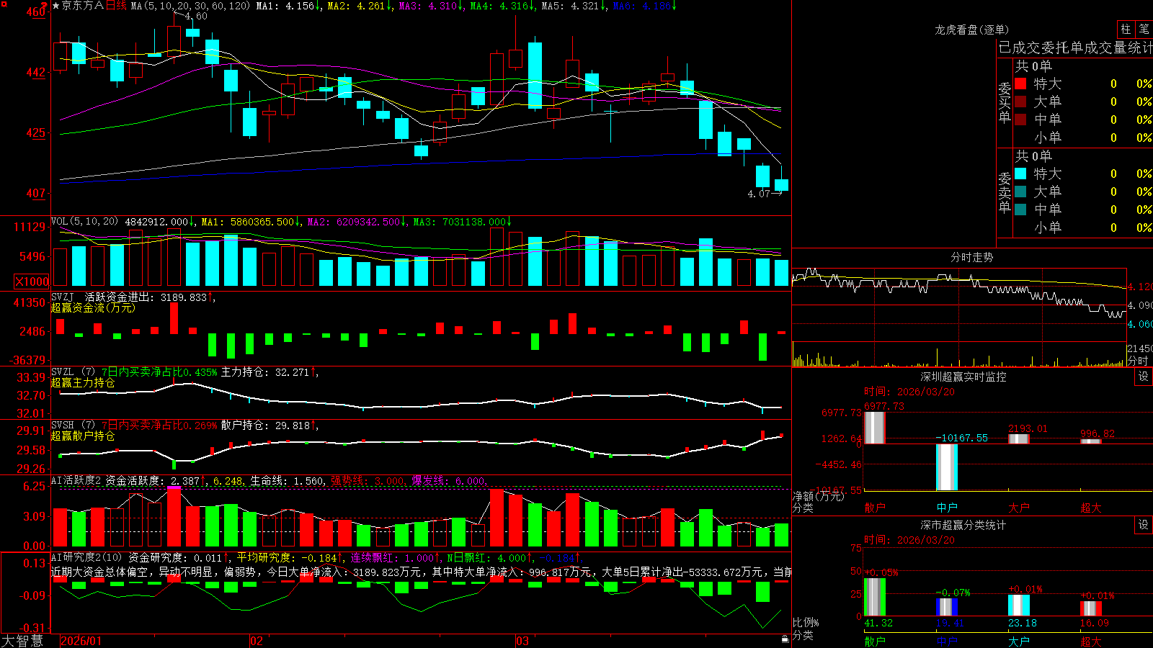Screen dimensions: 1153x648
Task: Click the cyan 特大 sell-order swatch
Action: coord(1020,174)
